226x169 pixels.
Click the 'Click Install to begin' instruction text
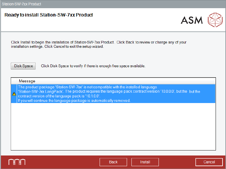point(63,42)
